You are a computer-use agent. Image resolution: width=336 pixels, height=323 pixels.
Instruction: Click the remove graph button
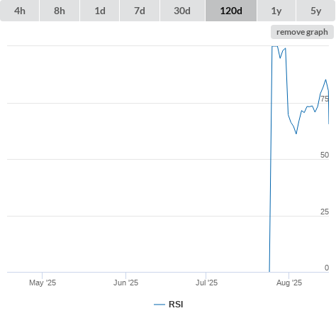[302, 32]
